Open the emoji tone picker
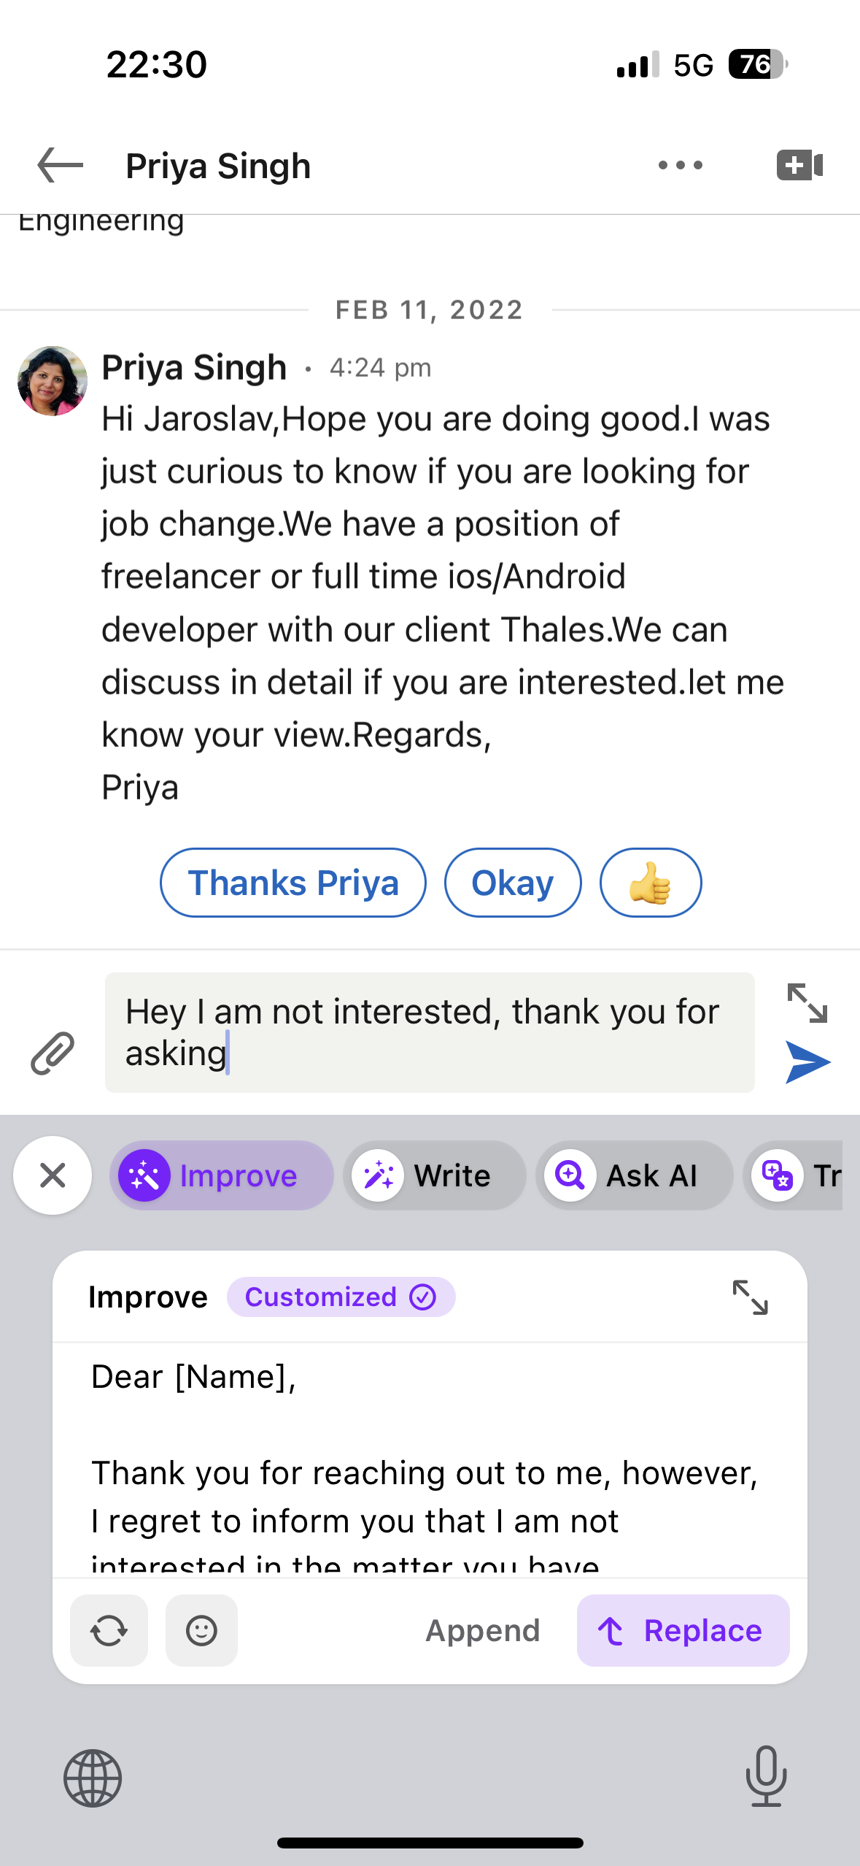This screenshot has height=1866, width=860. [201, 1630]
